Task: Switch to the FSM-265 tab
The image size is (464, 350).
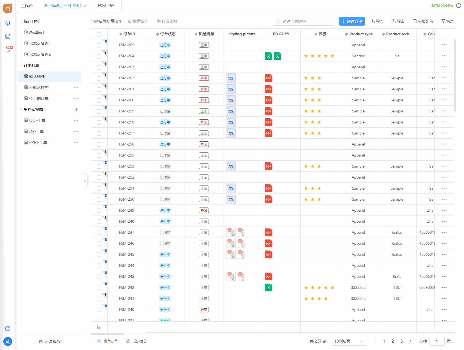Action: point(106,6)
